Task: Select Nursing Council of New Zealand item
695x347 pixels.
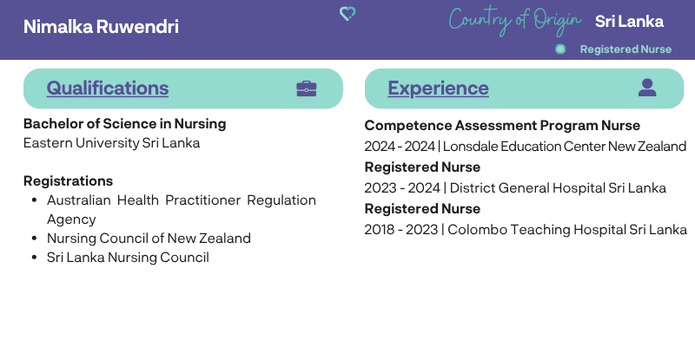Action: click(149, 238)
